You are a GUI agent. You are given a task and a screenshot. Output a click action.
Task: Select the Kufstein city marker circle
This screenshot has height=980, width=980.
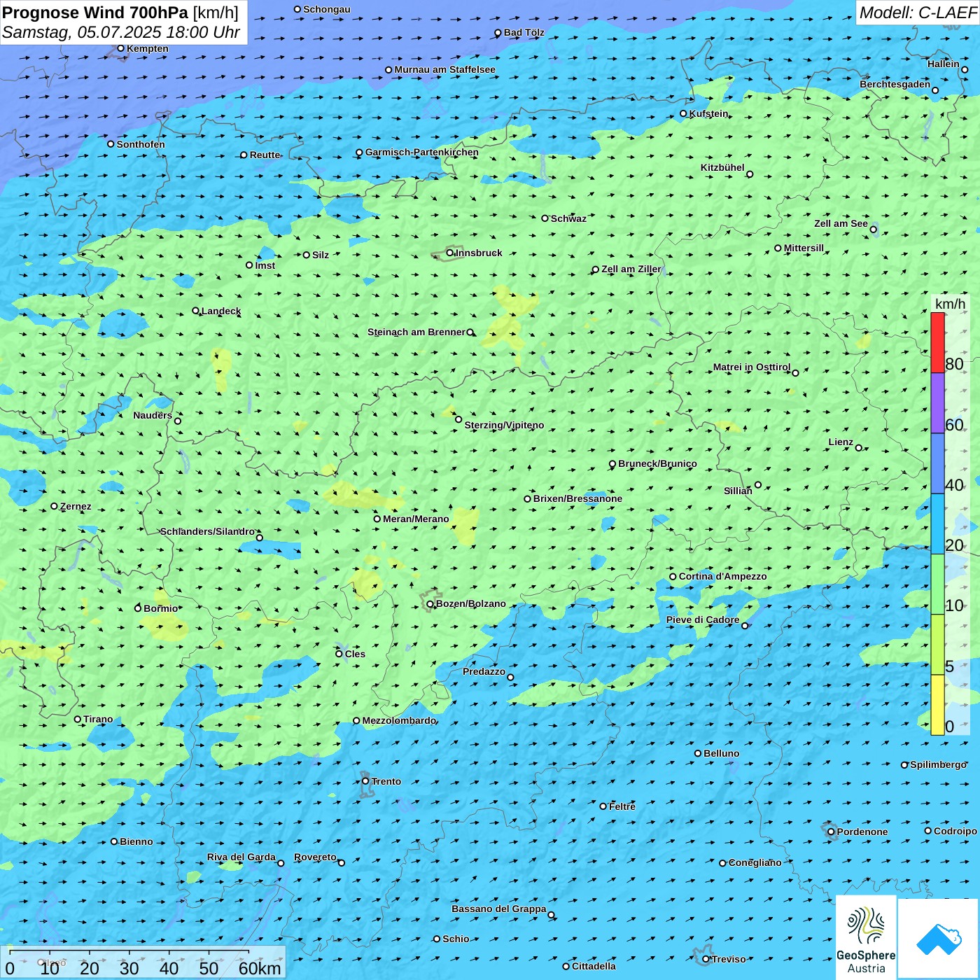[683, 113]
